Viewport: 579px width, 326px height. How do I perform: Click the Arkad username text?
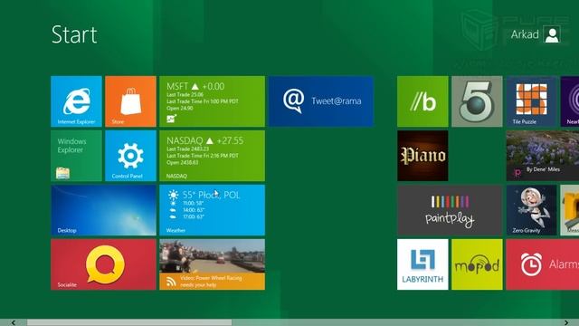click(x=525, y=34)
